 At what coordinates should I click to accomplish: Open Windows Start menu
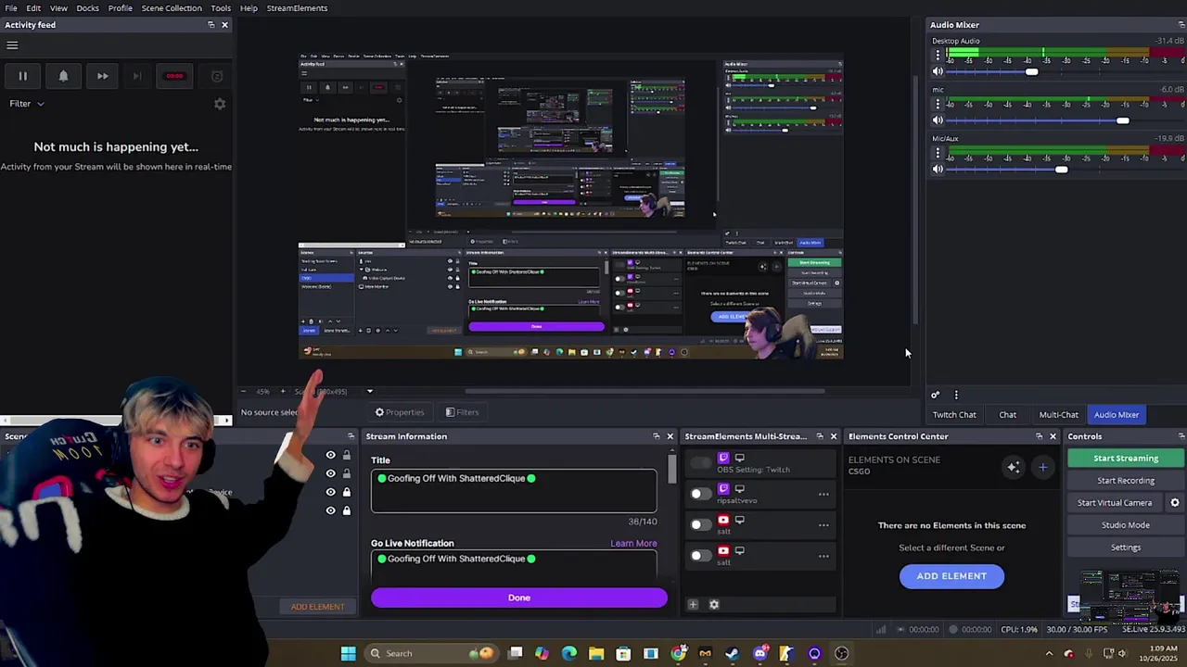(348, 653)
